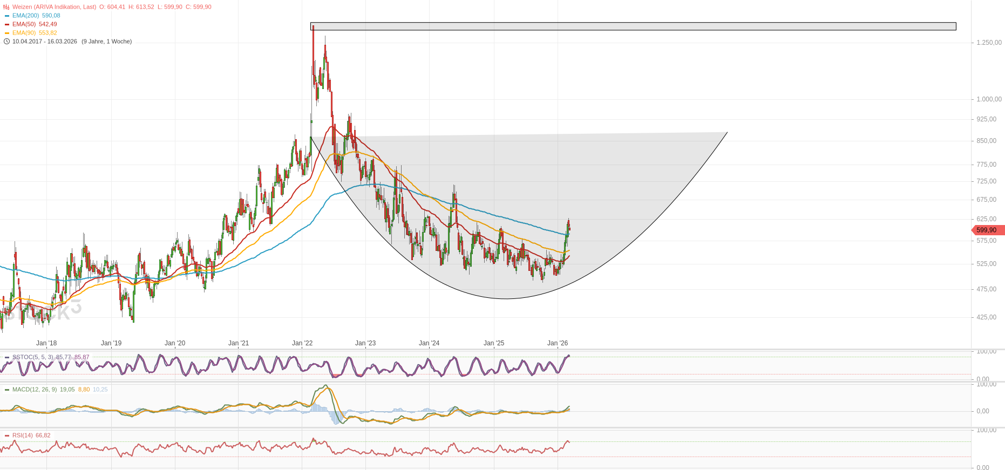Open the MACD(12, 26, 9) indicator label

pos(35,390)
